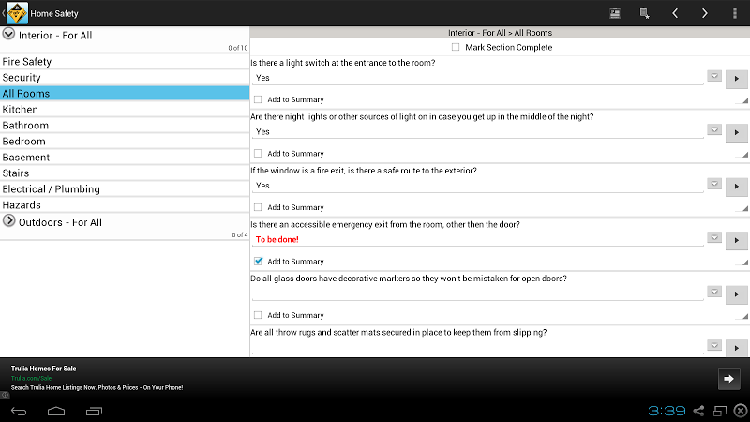The height and width of the screenshot is (422, 750).
Task: Open details arrow for window fire exit question
Action: 737,187
